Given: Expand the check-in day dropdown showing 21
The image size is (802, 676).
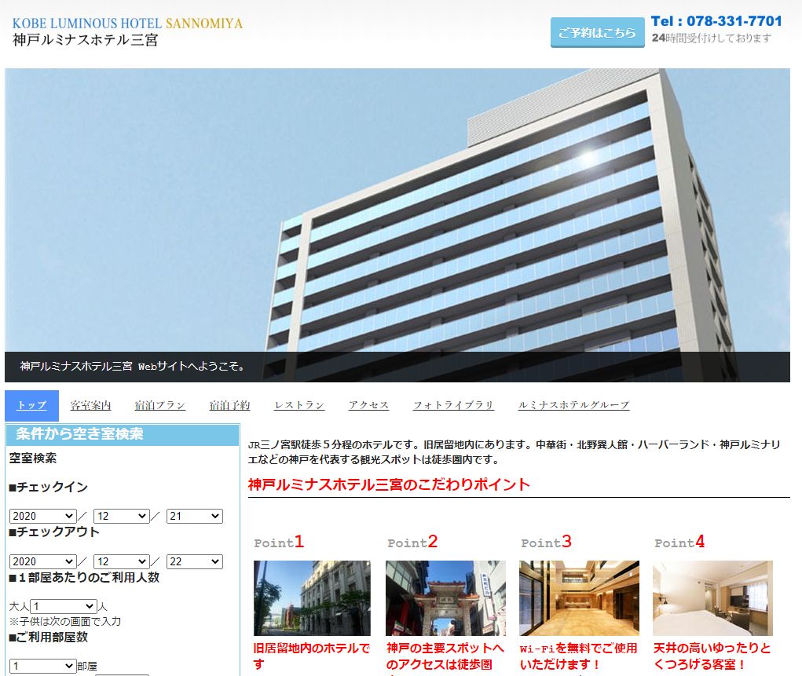Looking at the screenshot, I should (195, 516).
